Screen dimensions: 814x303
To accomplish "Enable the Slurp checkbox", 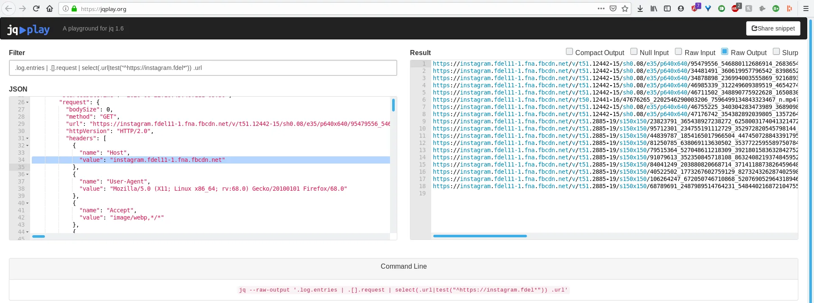I will [776, 51].
